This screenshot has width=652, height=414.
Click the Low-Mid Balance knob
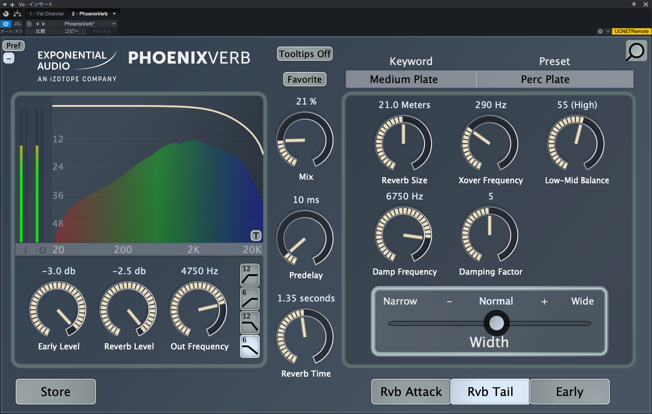(576, 144)
